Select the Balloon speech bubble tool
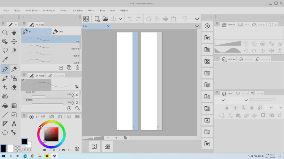This screenshot has width=284, height=159. pos(5,133)
